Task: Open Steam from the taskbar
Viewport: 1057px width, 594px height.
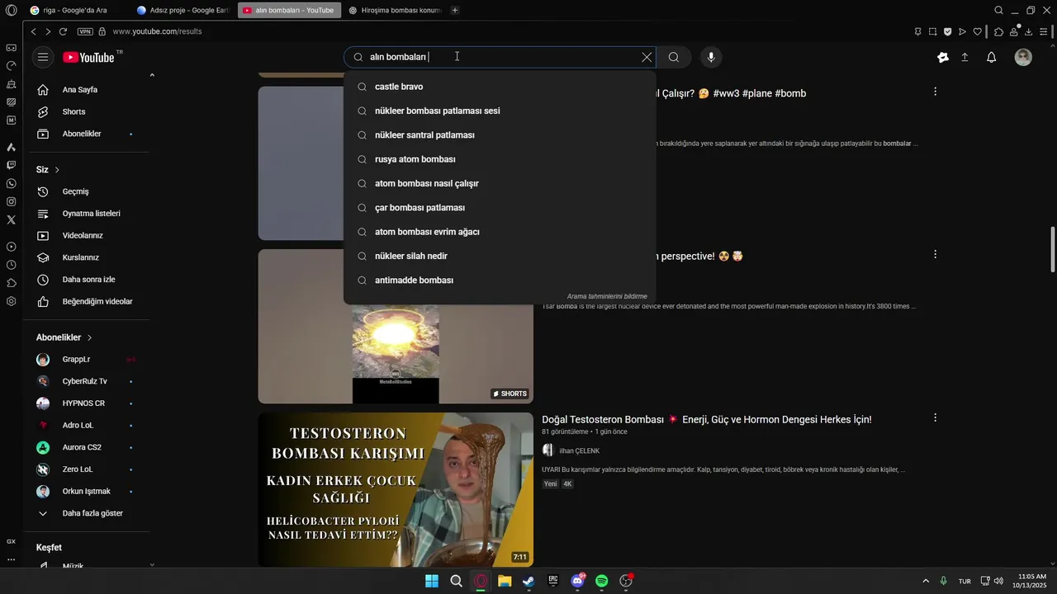Action: (x=528, y=581)
